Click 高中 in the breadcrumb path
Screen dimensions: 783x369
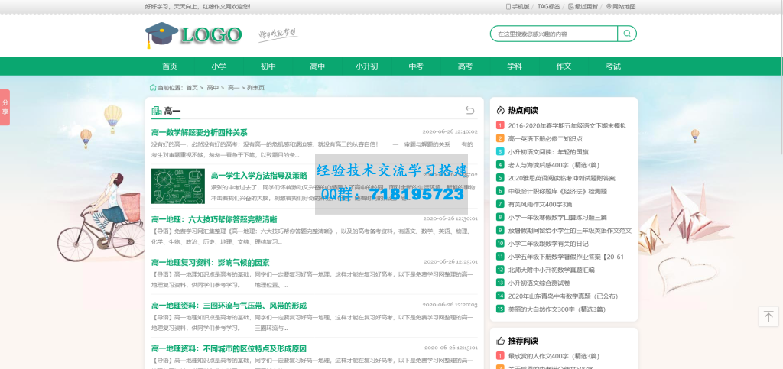point(213,88)
